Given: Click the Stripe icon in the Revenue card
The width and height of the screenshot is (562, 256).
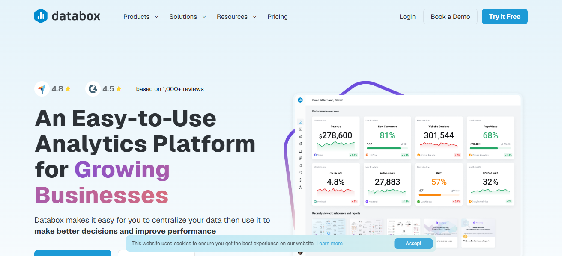Looking at the screenshot, I should pyautogui.click(x=315, y=155).
